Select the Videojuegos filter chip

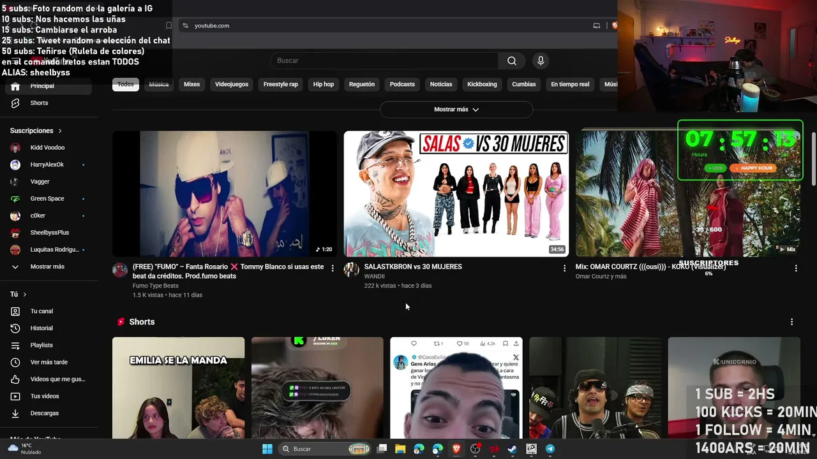pos(232,84)
